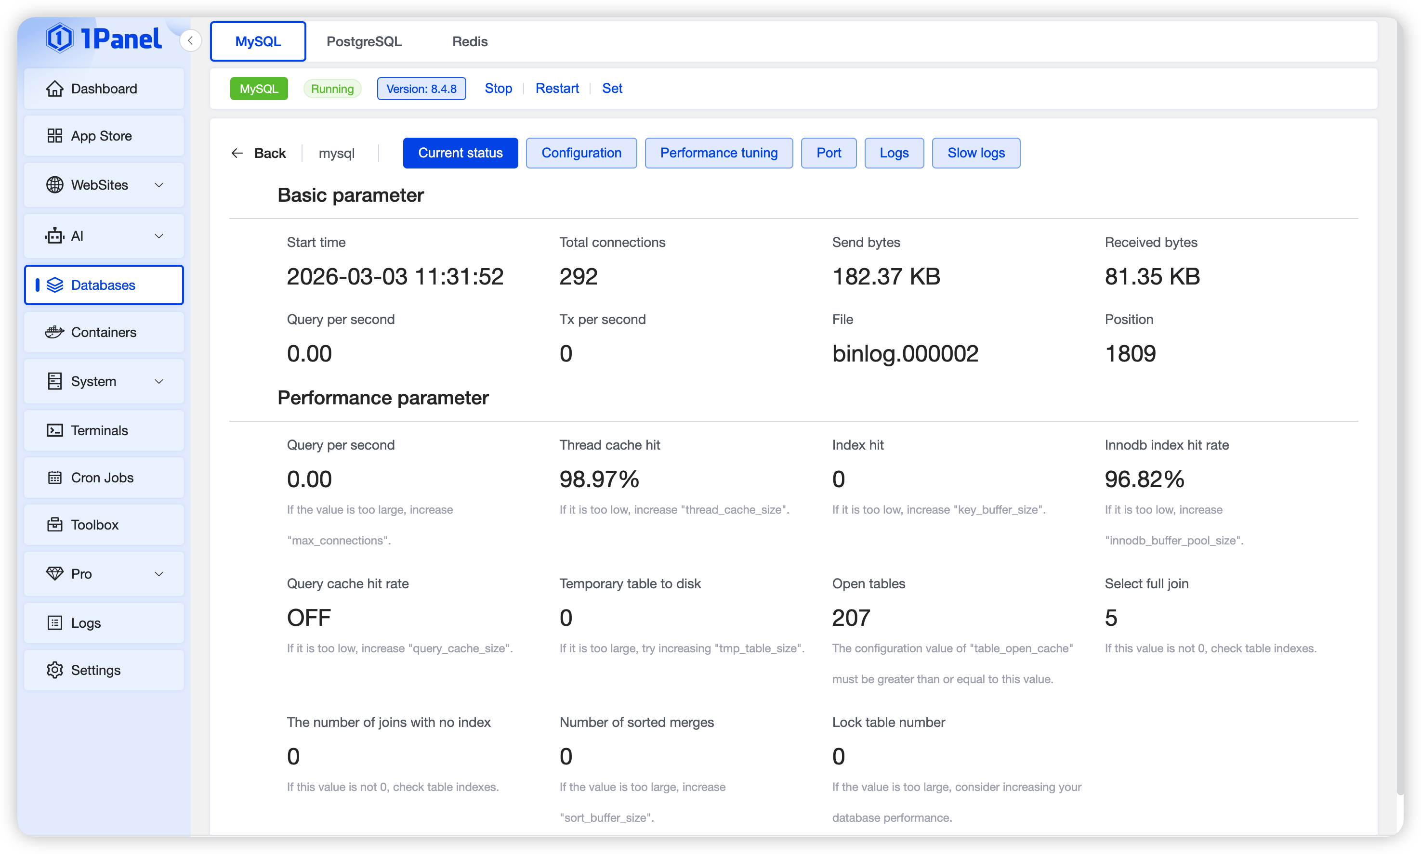
Task: Click the Restart link for MySQL
Action: 557,89
